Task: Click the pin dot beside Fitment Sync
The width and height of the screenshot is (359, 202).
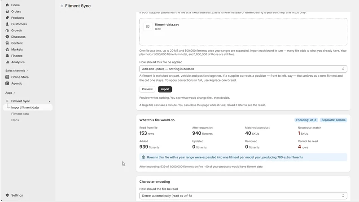Action: [x=49, y=101]
